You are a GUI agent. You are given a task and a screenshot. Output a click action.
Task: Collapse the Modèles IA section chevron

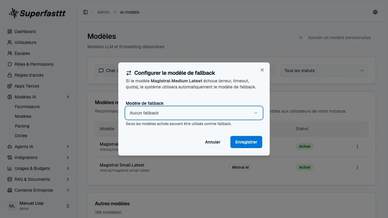click(x=68, y=97)
